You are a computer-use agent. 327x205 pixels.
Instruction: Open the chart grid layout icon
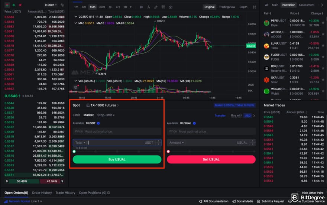[163, 7]
